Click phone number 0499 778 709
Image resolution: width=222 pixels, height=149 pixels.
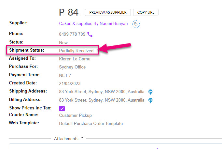point(72,34)
